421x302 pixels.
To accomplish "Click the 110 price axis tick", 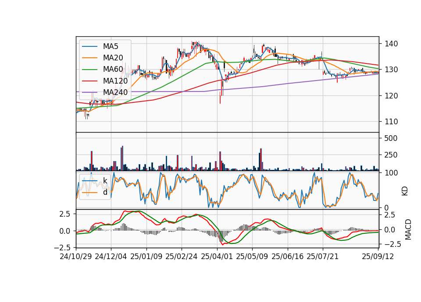I will [x=391, y=122].
